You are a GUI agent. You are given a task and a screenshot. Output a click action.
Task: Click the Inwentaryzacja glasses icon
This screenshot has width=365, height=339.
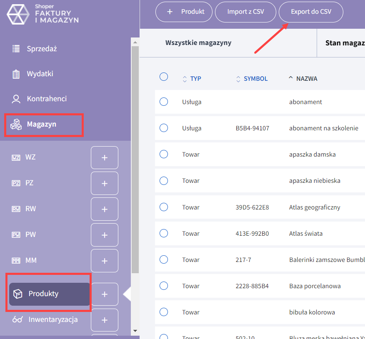(x=17, y=320)
